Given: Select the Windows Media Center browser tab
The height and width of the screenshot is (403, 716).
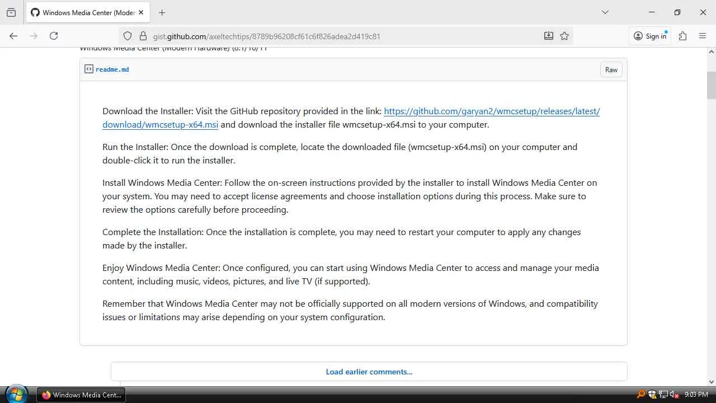Looking at the screenshot, I should (88, 12).
